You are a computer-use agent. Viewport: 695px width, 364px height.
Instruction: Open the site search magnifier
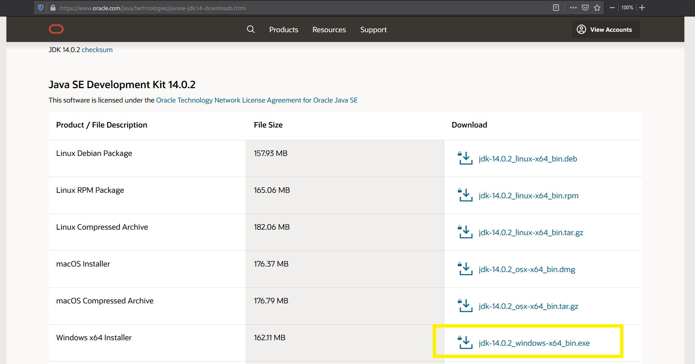pyautogui.click(x=251, y=29)
